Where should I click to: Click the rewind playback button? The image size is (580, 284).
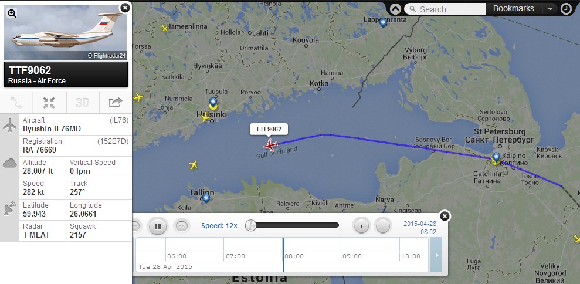135,226
